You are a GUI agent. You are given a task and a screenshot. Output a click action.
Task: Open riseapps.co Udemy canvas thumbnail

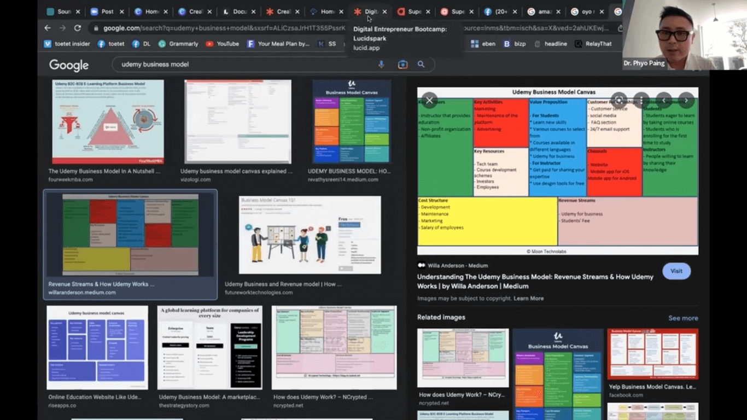pos(97,347)
